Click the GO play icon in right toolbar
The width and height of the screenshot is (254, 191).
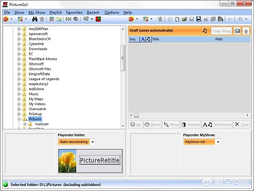[x=131, y=19]
